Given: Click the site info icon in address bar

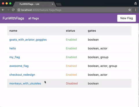Looking at the screenshot, I should point(19,10).
